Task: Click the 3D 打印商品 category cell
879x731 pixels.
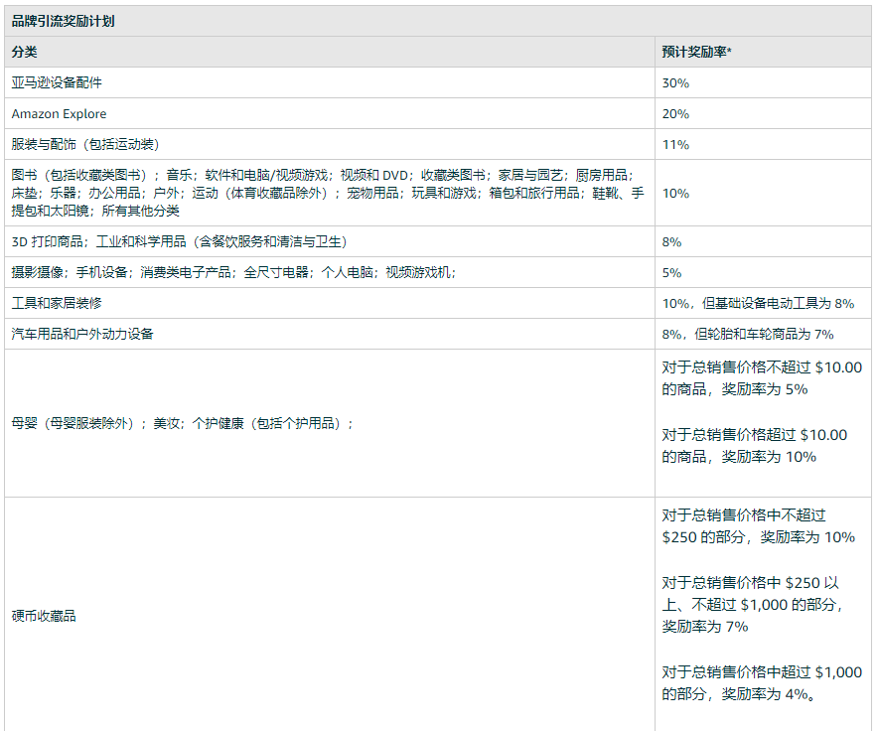Action: pyautogui.click(x=179, y=241)
